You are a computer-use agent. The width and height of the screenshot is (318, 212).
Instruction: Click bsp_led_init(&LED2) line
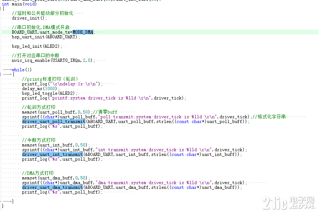point(37,46)
